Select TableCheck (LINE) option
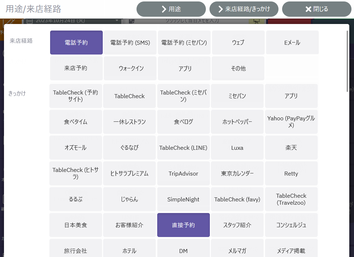Viewport: 354px width, 257px height. pyautogui.click(x=183, y=148)
